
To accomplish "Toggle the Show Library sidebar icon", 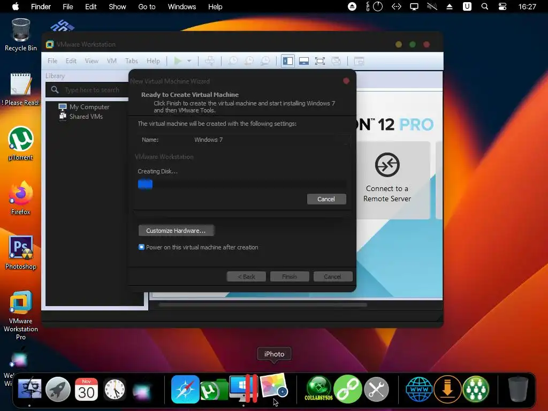I will [x=287, y=61].
